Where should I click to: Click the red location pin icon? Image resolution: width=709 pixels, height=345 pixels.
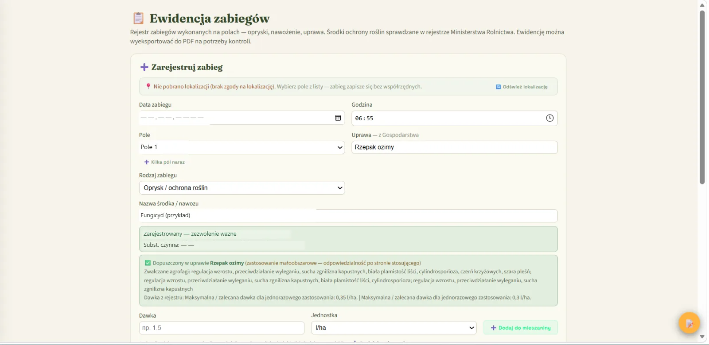click(x=148, y=86)
